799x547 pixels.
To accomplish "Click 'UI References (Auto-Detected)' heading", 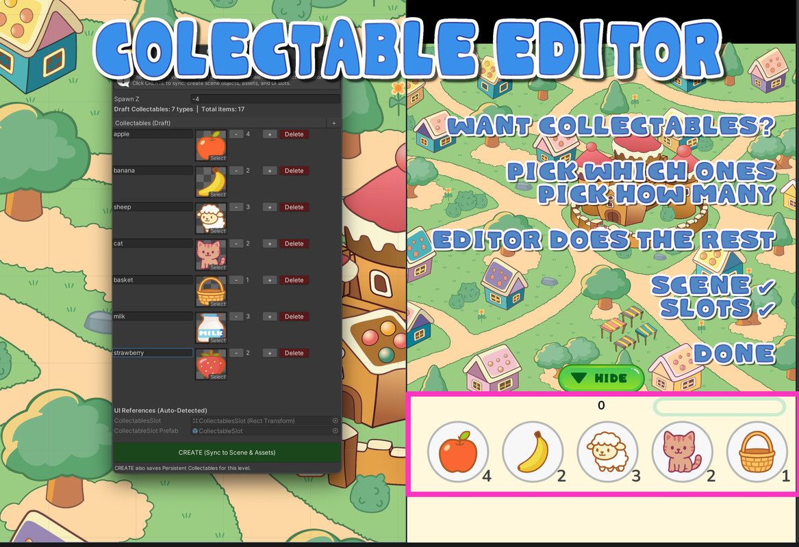I will [160, 410].
